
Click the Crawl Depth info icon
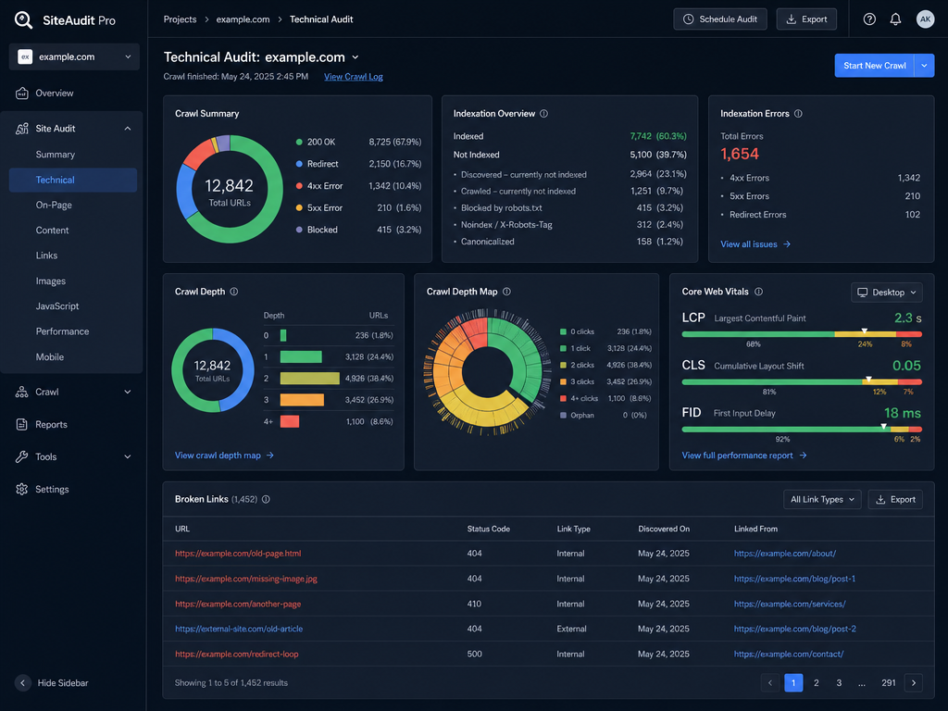234,292
